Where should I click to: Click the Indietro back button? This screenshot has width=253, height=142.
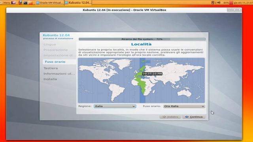tap(170, 117)
